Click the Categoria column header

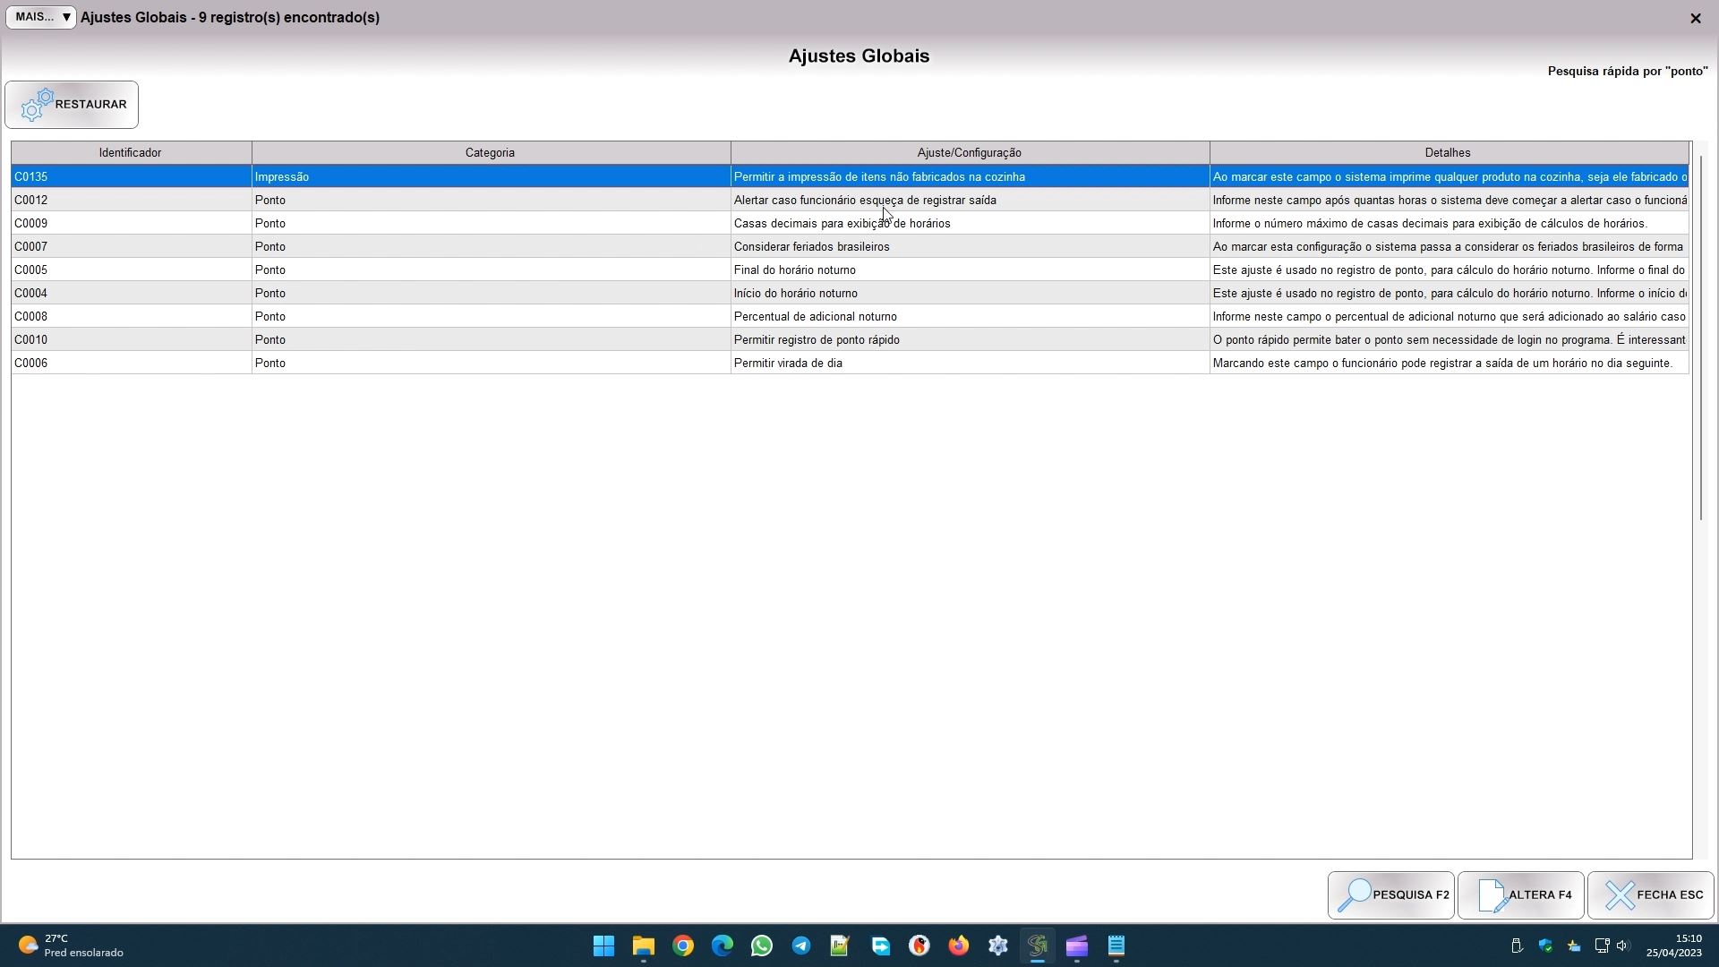pyautogui.click(x=490, y=153)
